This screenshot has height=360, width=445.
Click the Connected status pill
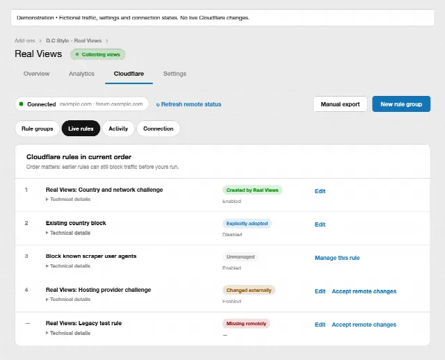[82, 104]
